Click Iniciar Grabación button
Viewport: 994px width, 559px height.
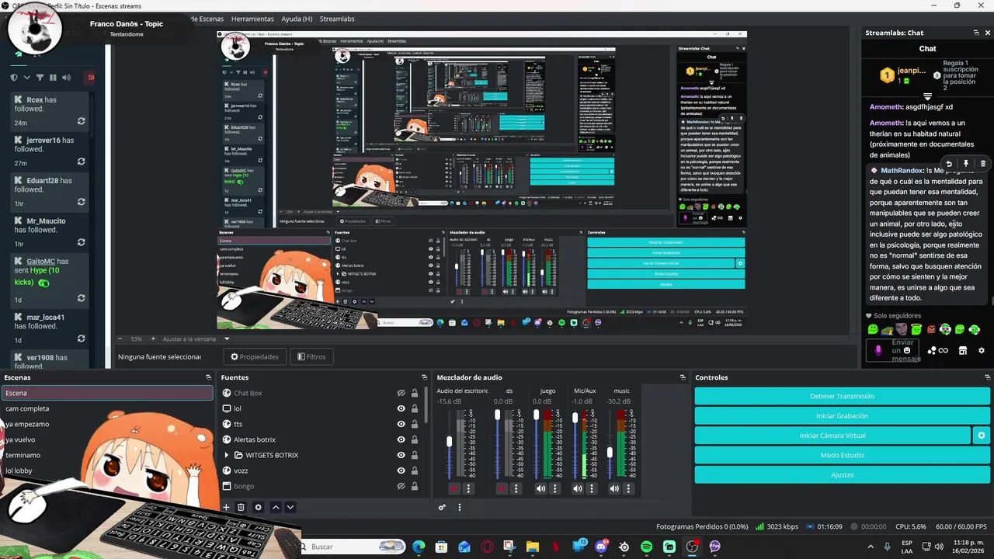842,415
